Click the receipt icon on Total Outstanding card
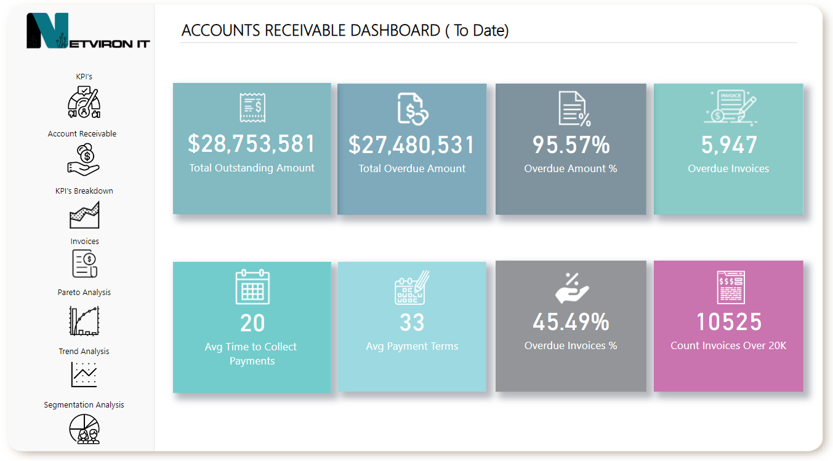 point(252,108)
